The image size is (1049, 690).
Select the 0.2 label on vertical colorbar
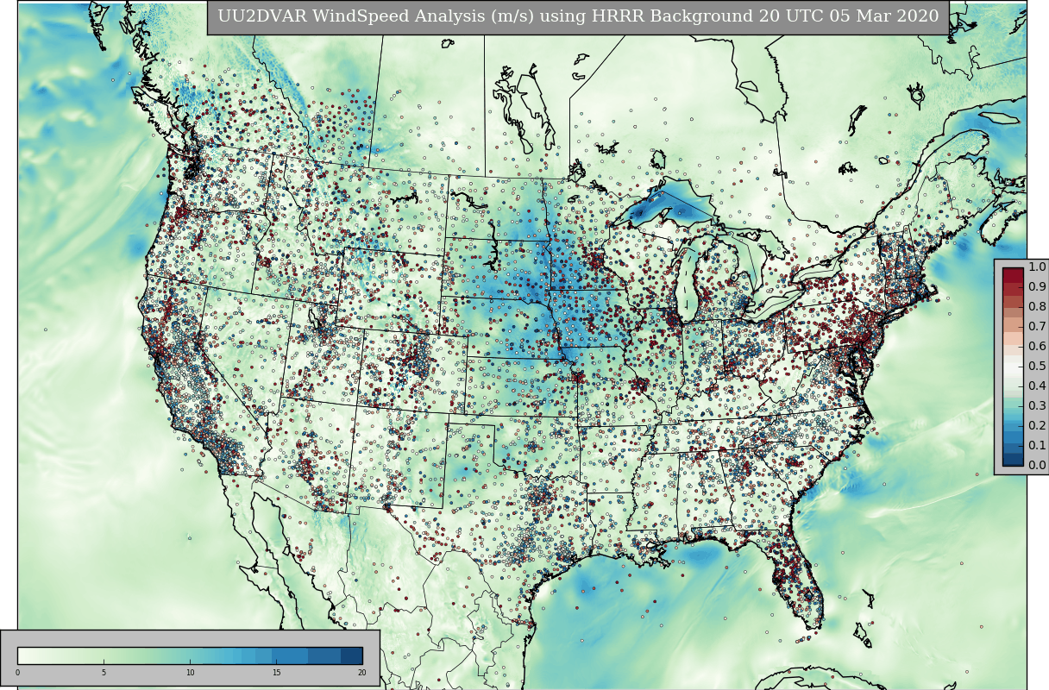point(1037,425)
